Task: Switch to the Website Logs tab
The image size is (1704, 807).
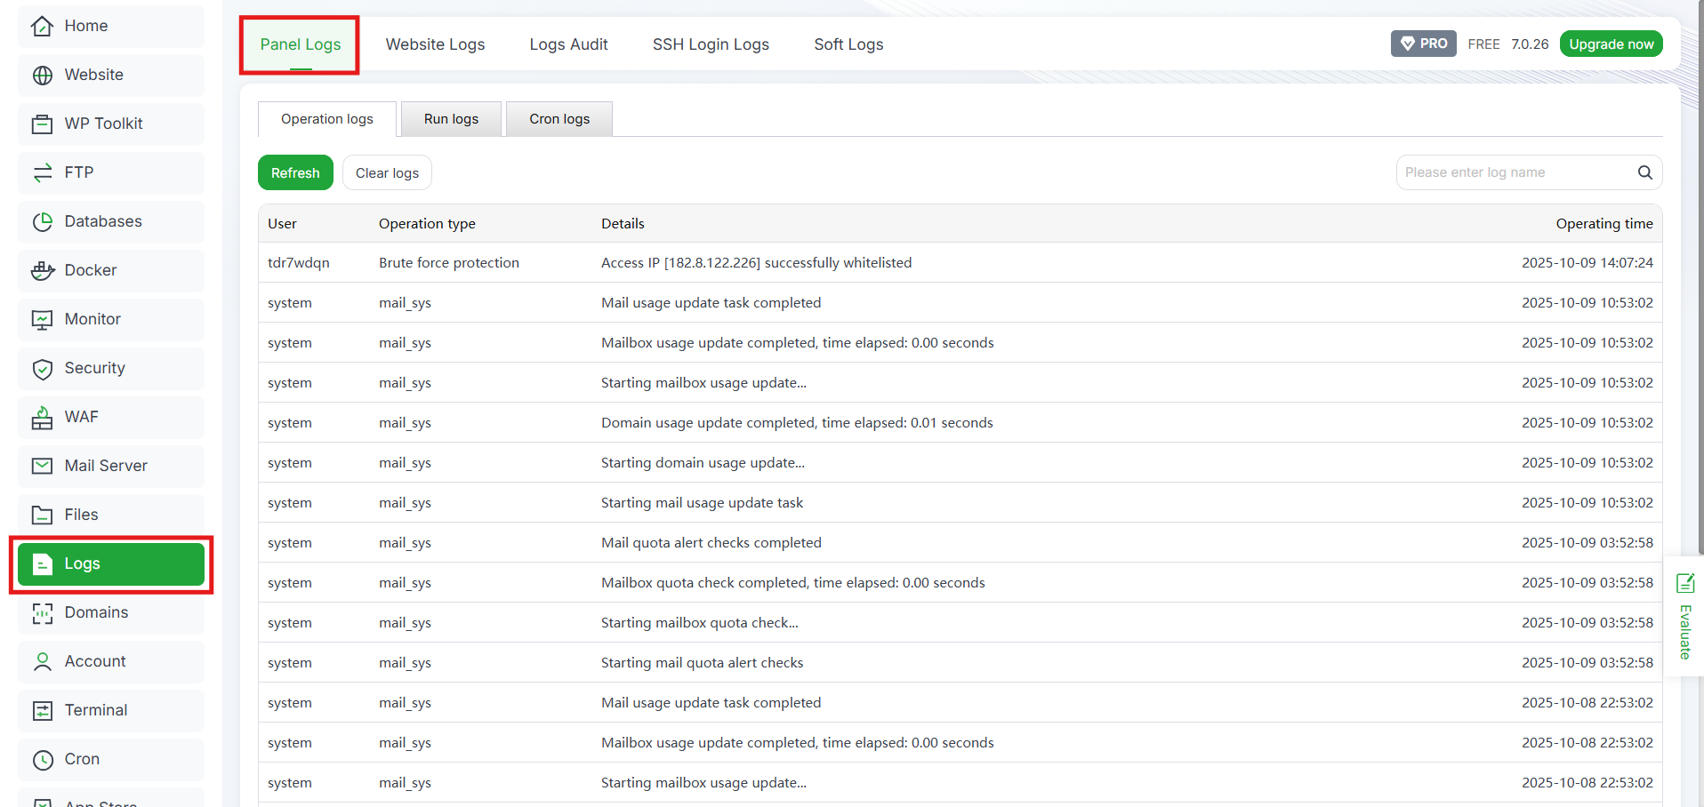Action: coord(435,44)
